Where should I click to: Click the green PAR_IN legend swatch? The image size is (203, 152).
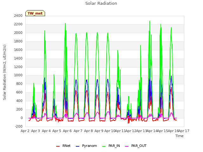pyautogui.click(x=104, y=146)
